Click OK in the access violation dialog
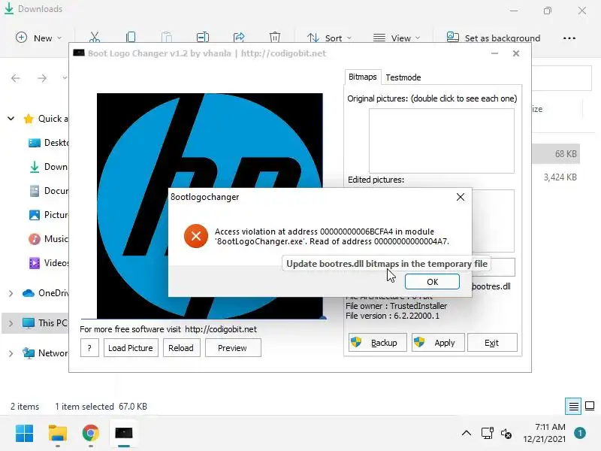The image size is (601, 451). [x=432, y=282]
